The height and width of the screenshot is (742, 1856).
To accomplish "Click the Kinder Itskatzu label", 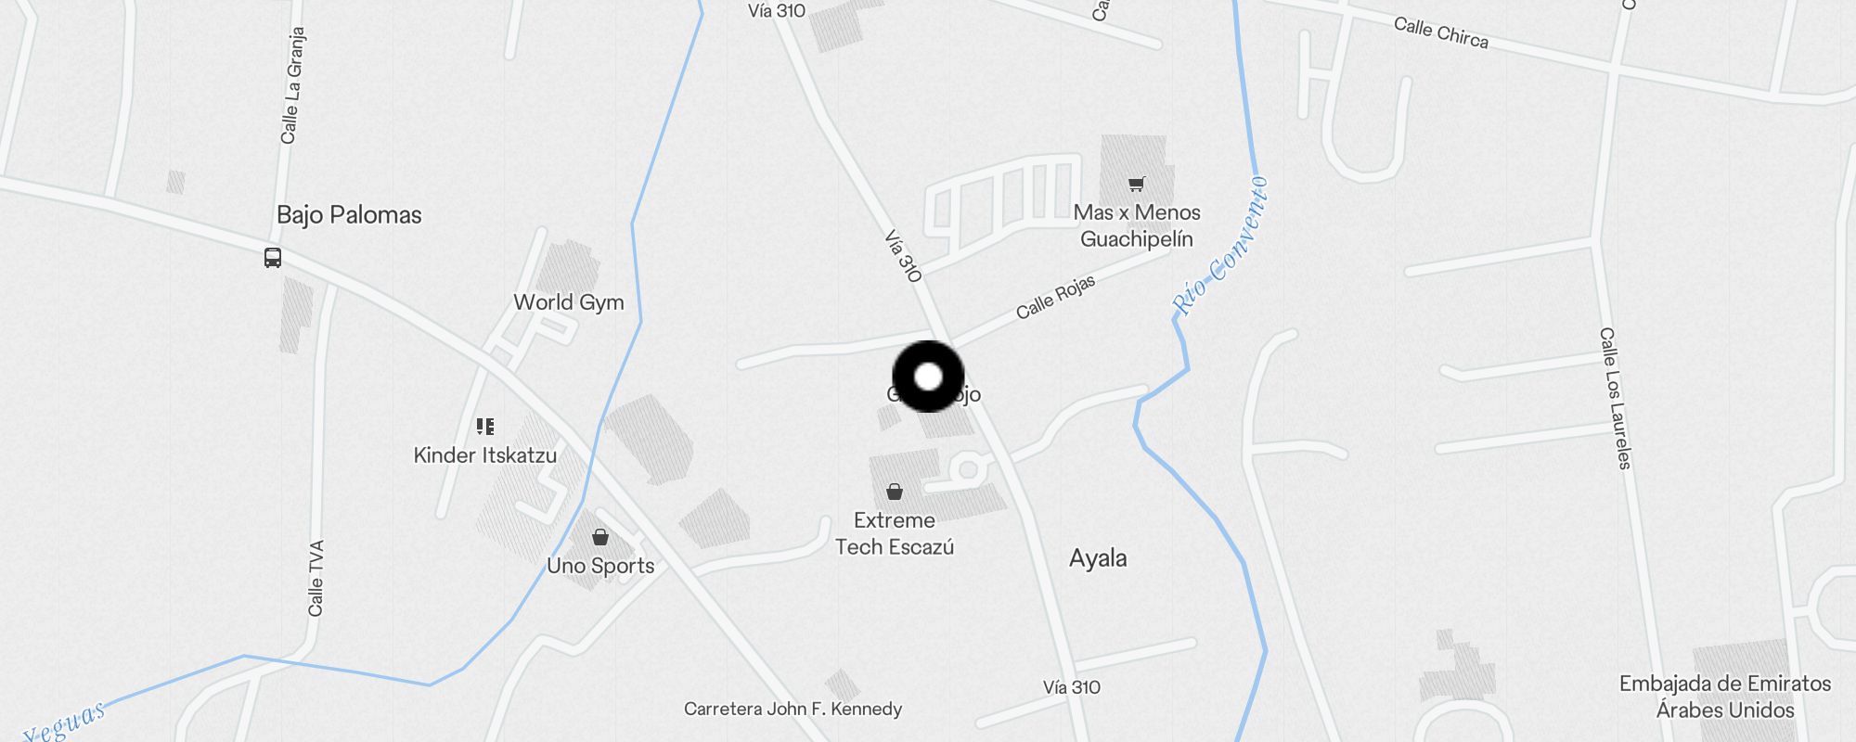I will point(485,455).
